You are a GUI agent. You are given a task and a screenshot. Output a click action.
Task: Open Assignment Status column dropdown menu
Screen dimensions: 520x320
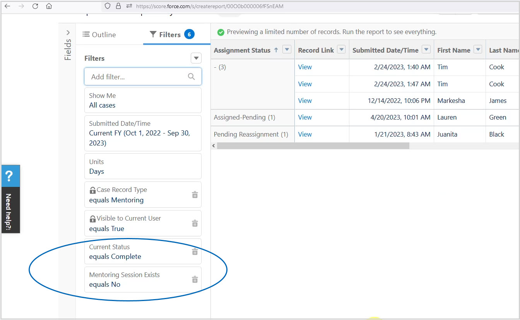[287, 50]
